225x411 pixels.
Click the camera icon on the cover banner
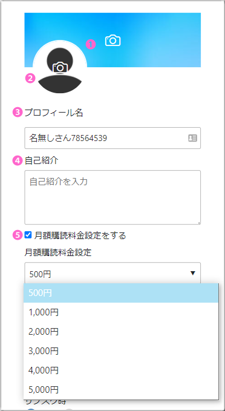pyautogui.click(x=112, y=41)
